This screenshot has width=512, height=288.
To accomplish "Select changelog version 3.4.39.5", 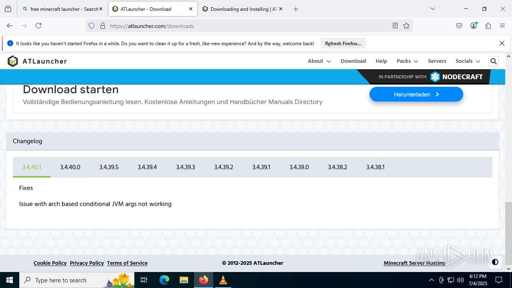I will tap(109, 167).
